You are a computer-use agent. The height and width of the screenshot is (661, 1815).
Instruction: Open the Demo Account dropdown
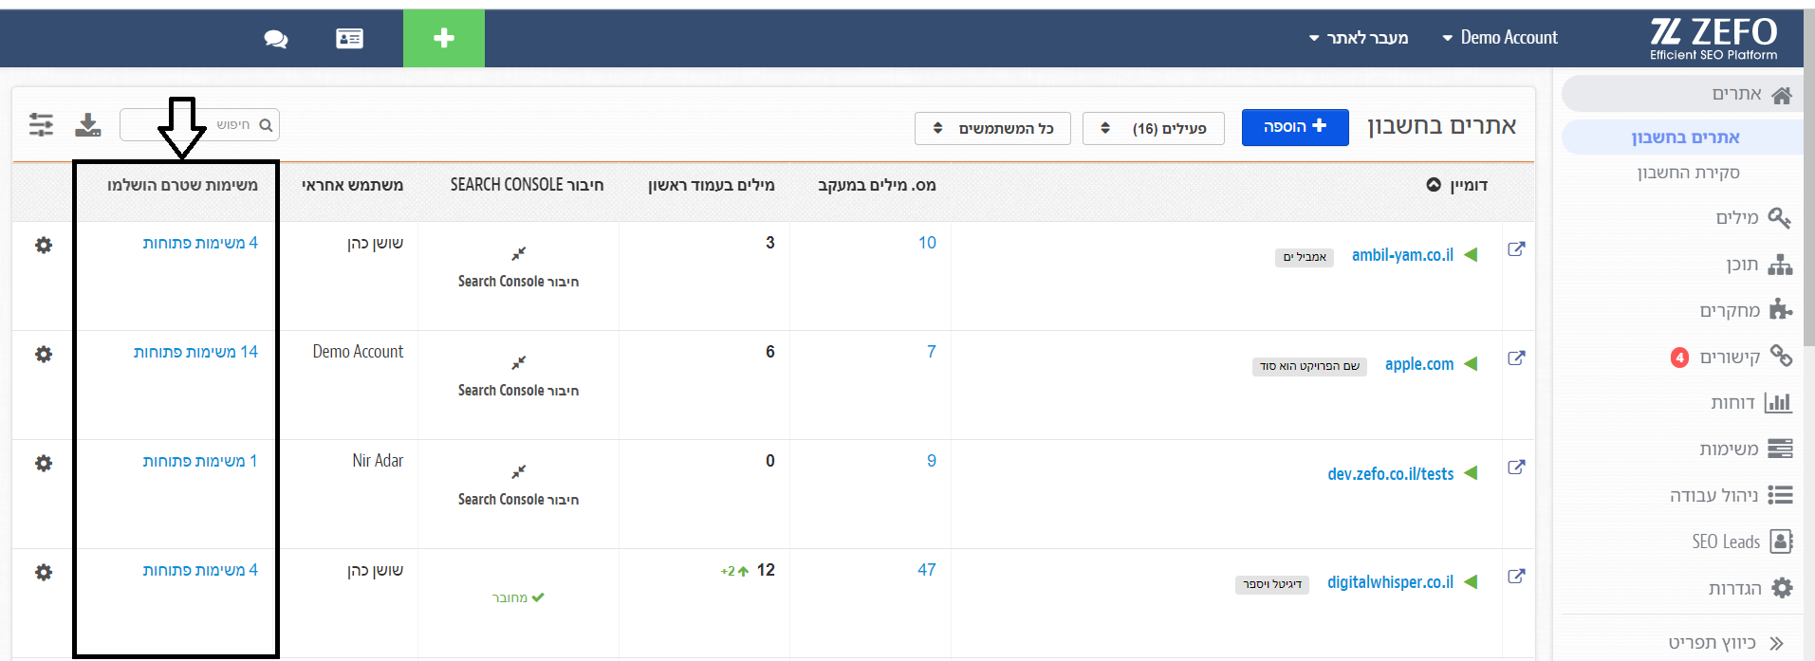coord(1500,38)
